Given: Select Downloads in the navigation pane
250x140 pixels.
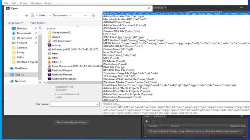Looking at the screenshot, I should 24,33.
